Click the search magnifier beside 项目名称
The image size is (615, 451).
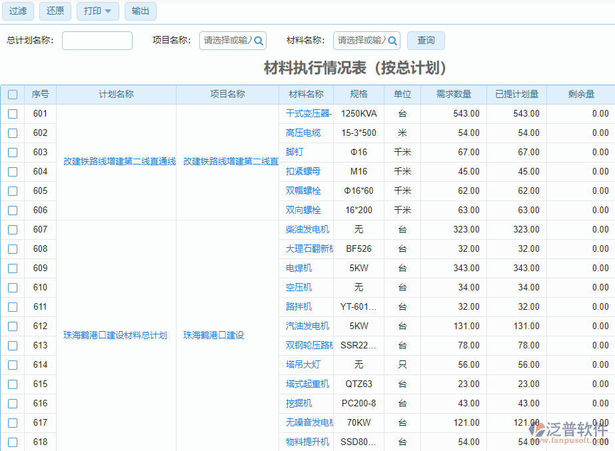[260, 40]
